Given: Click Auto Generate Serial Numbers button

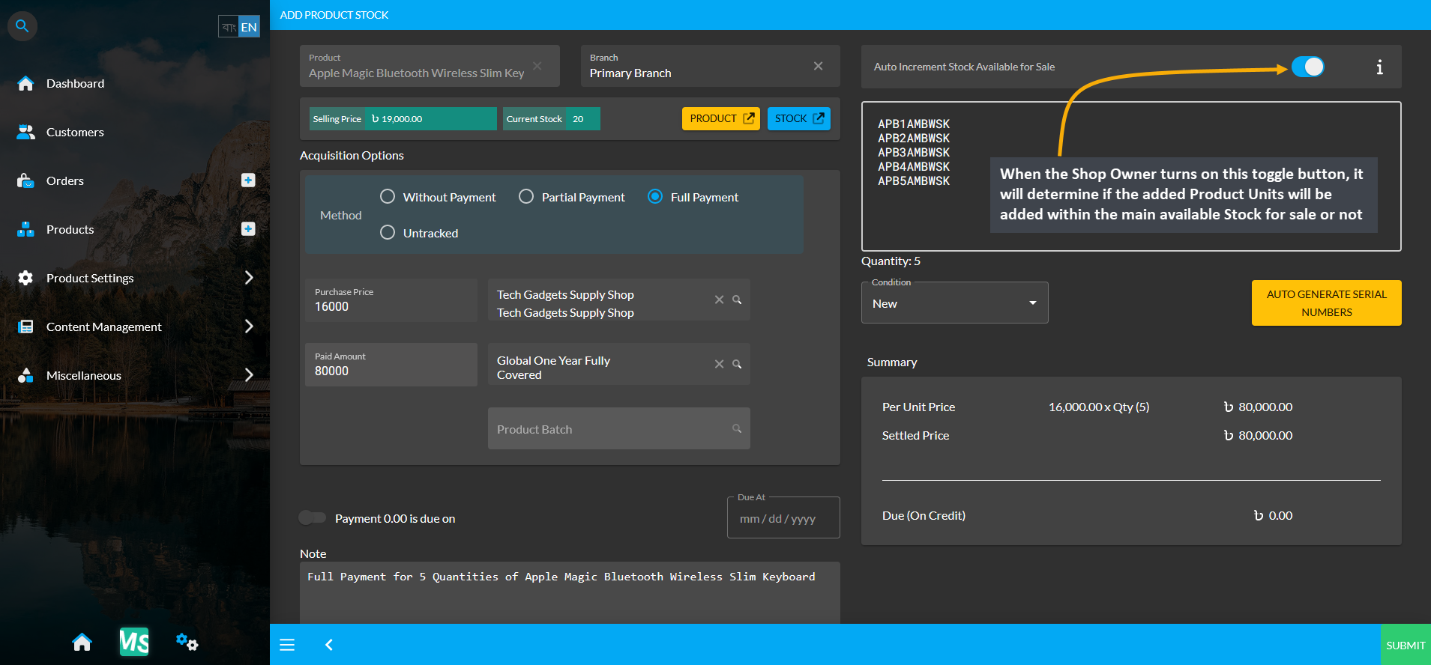Looking at the screenshot, I should (1327, 303).
